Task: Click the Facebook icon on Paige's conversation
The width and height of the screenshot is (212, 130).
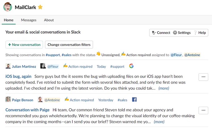Action: (134, 100)
